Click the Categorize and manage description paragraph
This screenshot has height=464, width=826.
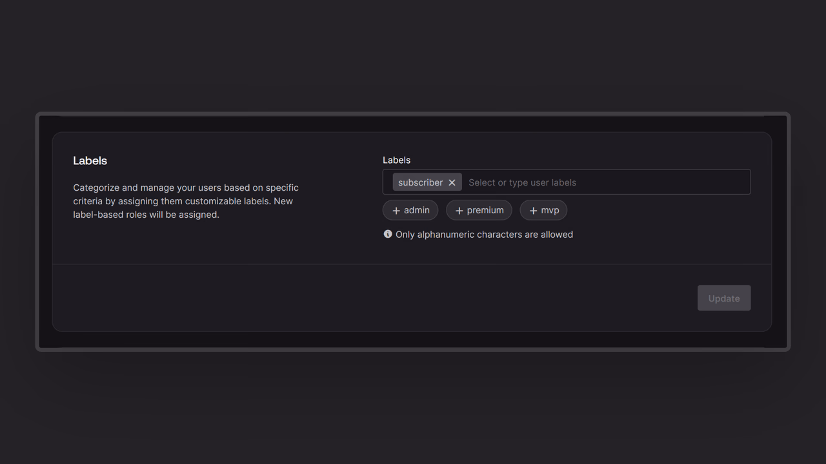point(186,201)
